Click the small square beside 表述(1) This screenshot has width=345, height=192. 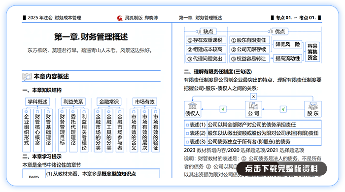coord(187,125)
